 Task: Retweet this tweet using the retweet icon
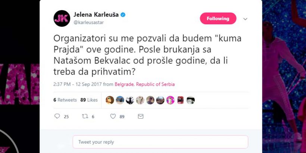tap(85, 116)
